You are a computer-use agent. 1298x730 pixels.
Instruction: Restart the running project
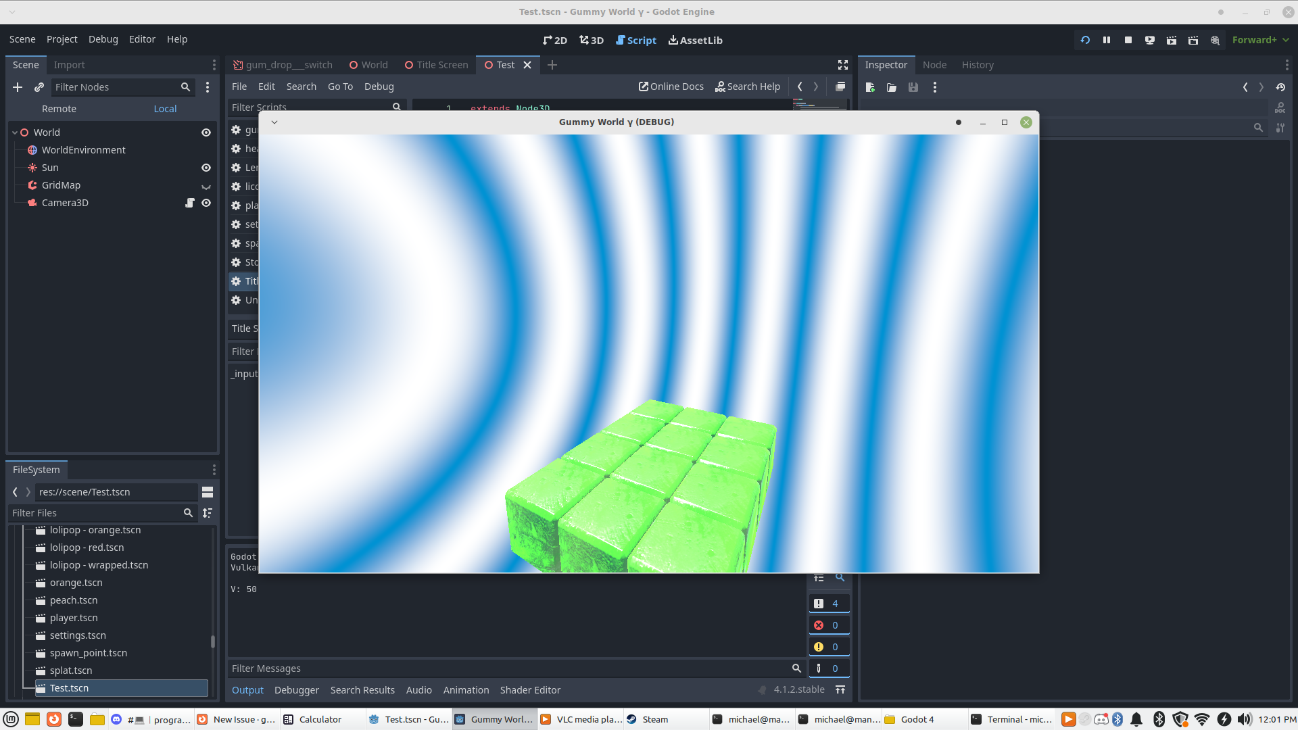pyautogui.click(x=1085, y=40)
